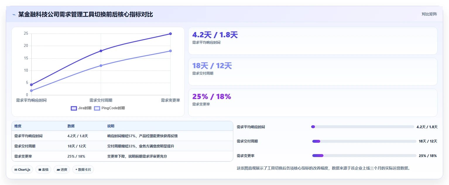The width and height of the screenshot is (449, 185).
Task: Open the 4.2天 / 1.8天 data card
Action: pos(313,41)
